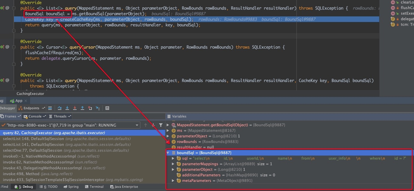Click the Endpoints tab pin arrow

[x=44, y=108]
